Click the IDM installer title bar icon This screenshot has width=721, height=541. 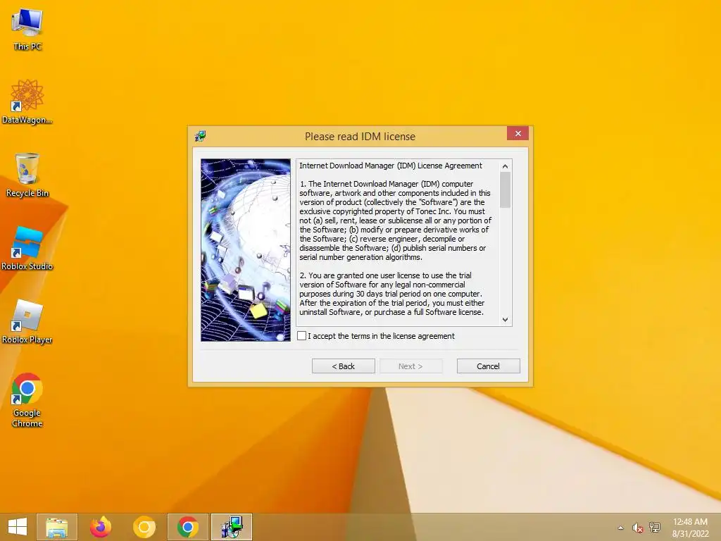click(x=200, y=136)
